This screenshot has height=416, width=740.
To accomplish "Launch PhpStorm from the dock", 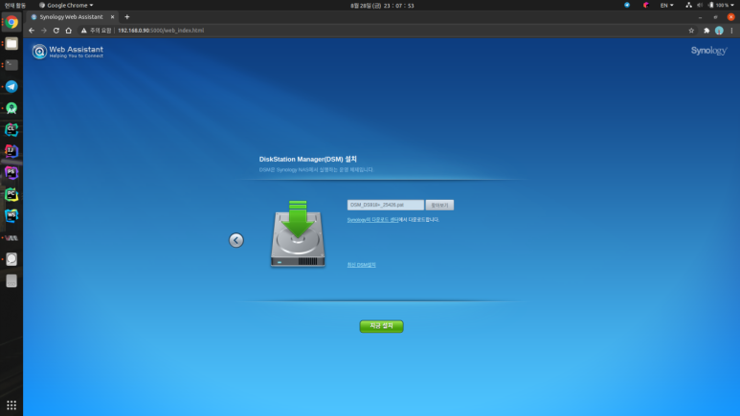I will pyautogui.click(x=11, y=173).
